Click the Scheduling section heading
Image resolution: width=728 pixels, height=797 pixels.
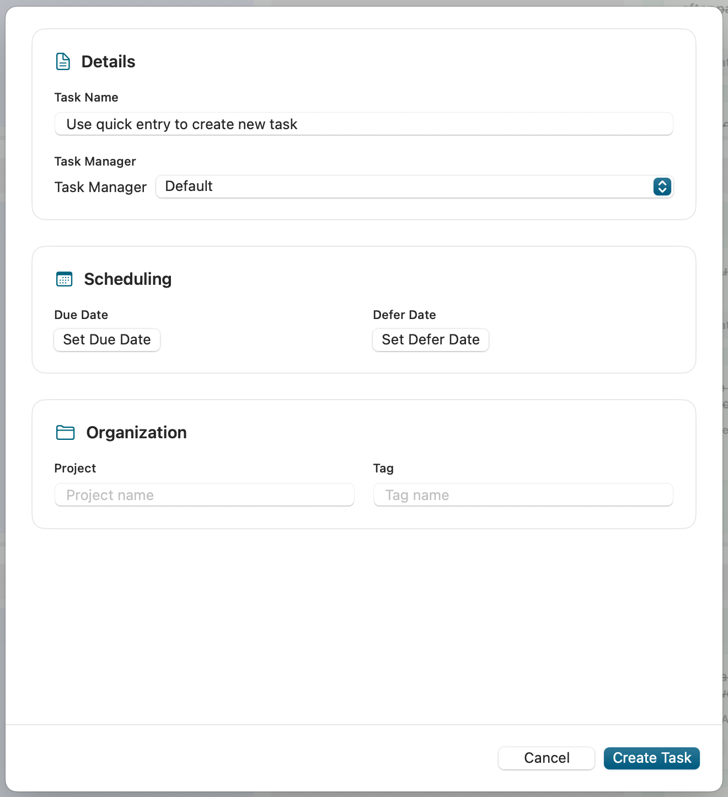(128, 279)
